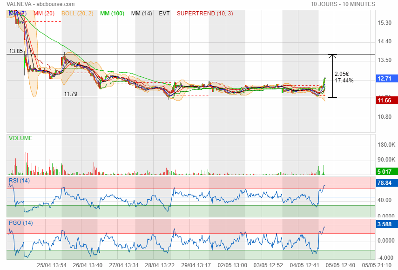398x270 pixels.
Task: Click the "40.00" RSI axis value
Action: (385, 200)
